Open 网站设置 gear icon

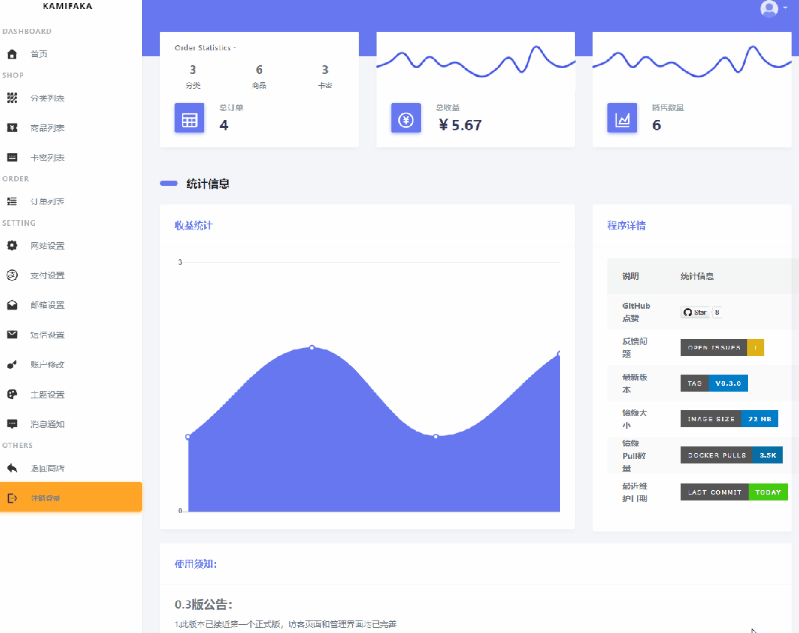point(13,245)
